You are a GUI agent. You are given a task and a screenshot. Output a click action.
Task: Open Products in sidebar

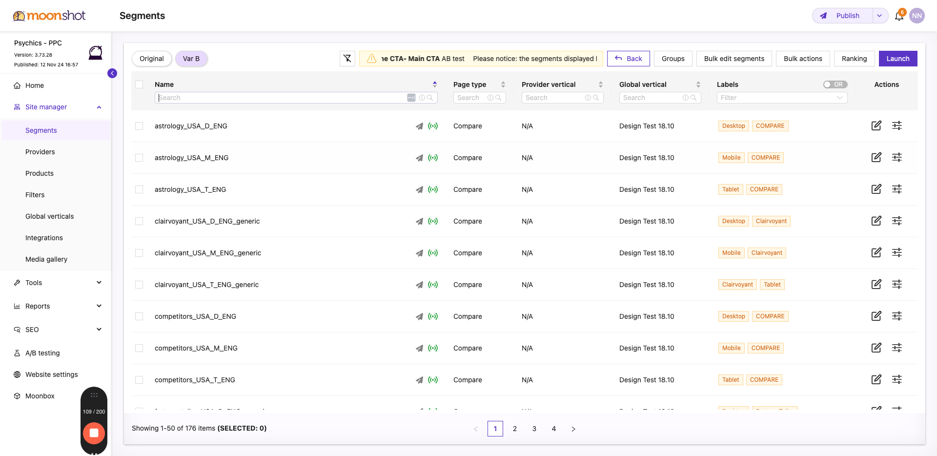[40, 173]
